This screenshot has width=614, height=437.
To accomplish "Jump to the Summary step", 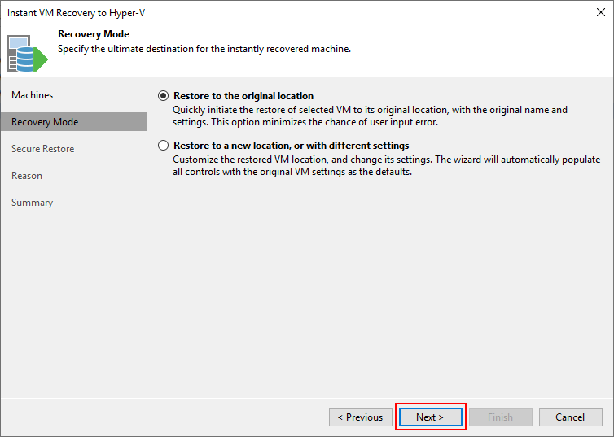I will click(x=32, y=203).
